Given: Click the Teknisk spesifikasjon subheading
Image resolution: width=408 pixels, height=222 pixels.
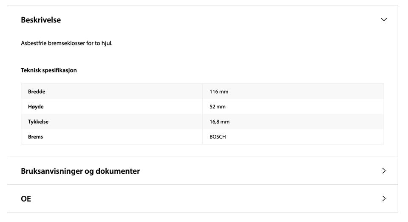Looking at the screenshot, I should pos(49,70).
